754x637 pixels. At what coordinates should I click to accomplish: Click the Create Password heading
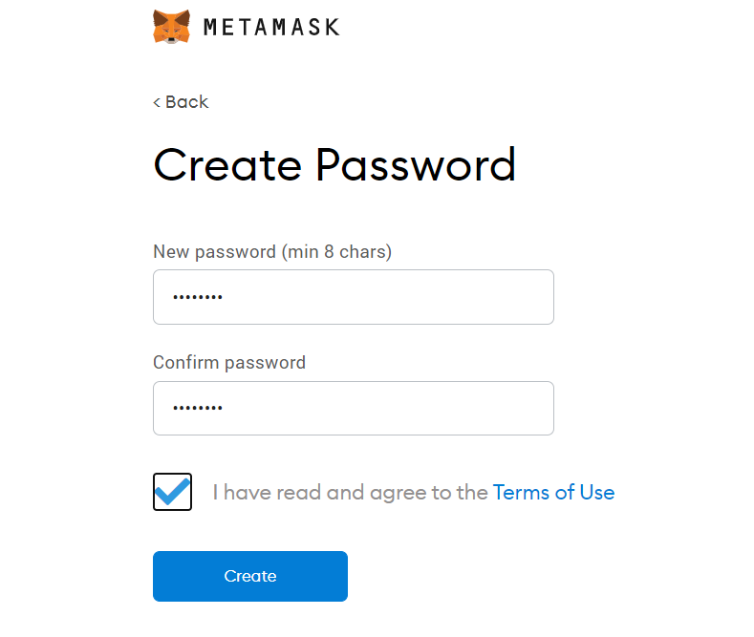pos(334,165)
